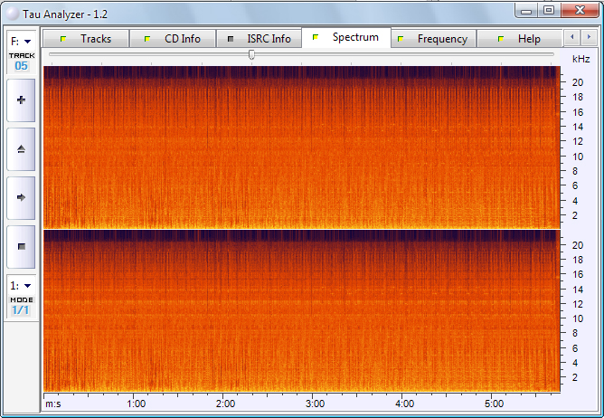
Task: Click the plus button in the left sidebar
Action: coord(21,100)
